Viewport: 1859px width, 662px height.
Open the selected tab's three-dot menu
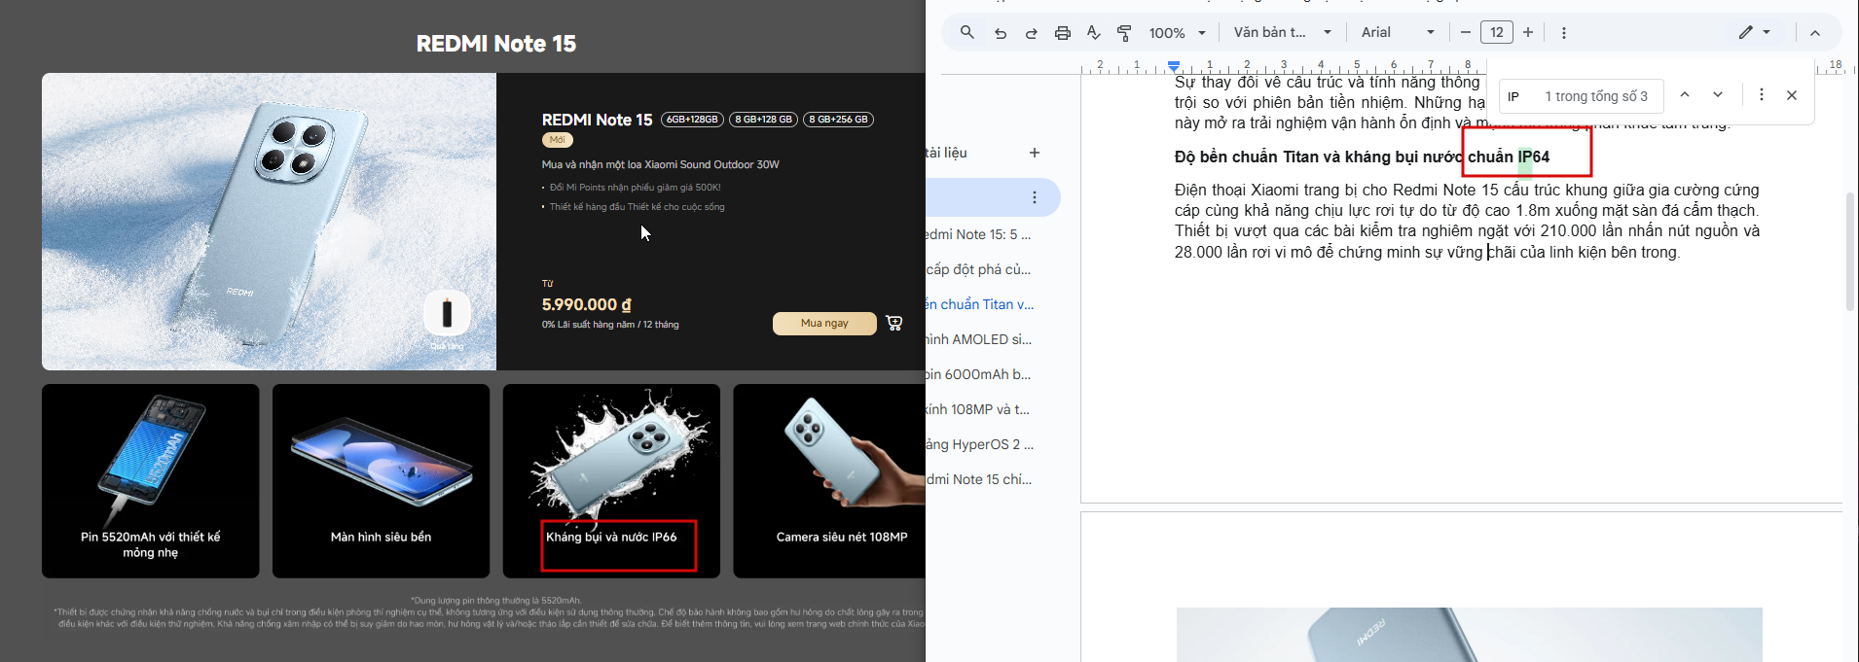pos(1034,197)
